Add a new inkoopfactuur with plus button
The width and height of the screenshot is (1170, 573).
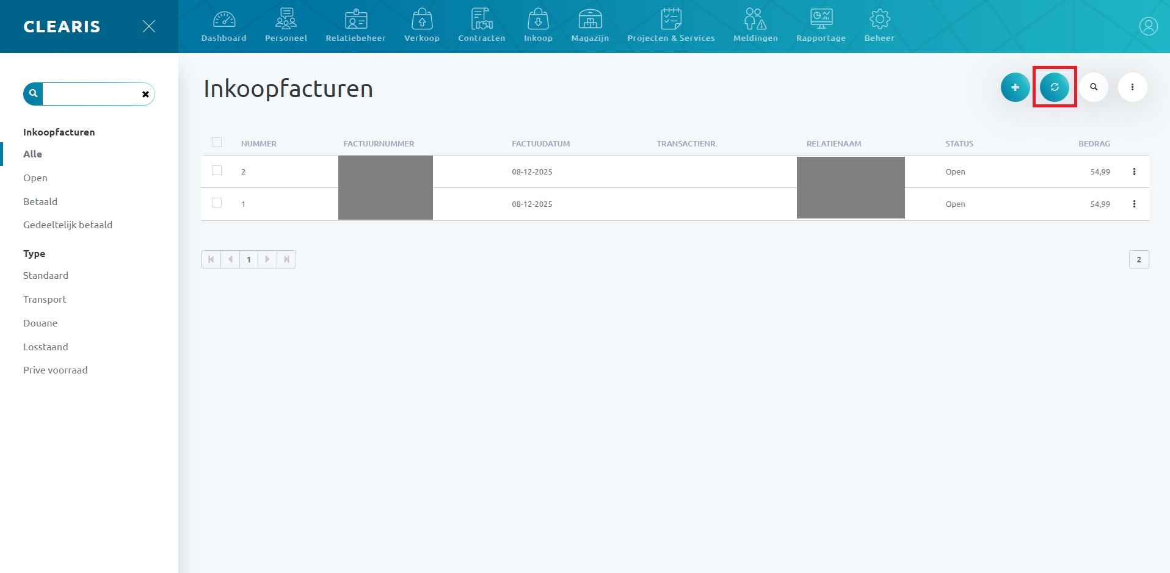click(1015, 87)
